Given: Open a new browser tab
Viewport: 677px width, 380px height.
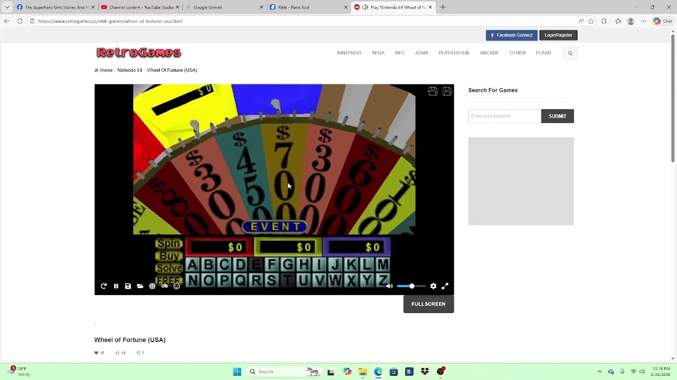Looking at the screenshot, I should click(x=443, y=7).
